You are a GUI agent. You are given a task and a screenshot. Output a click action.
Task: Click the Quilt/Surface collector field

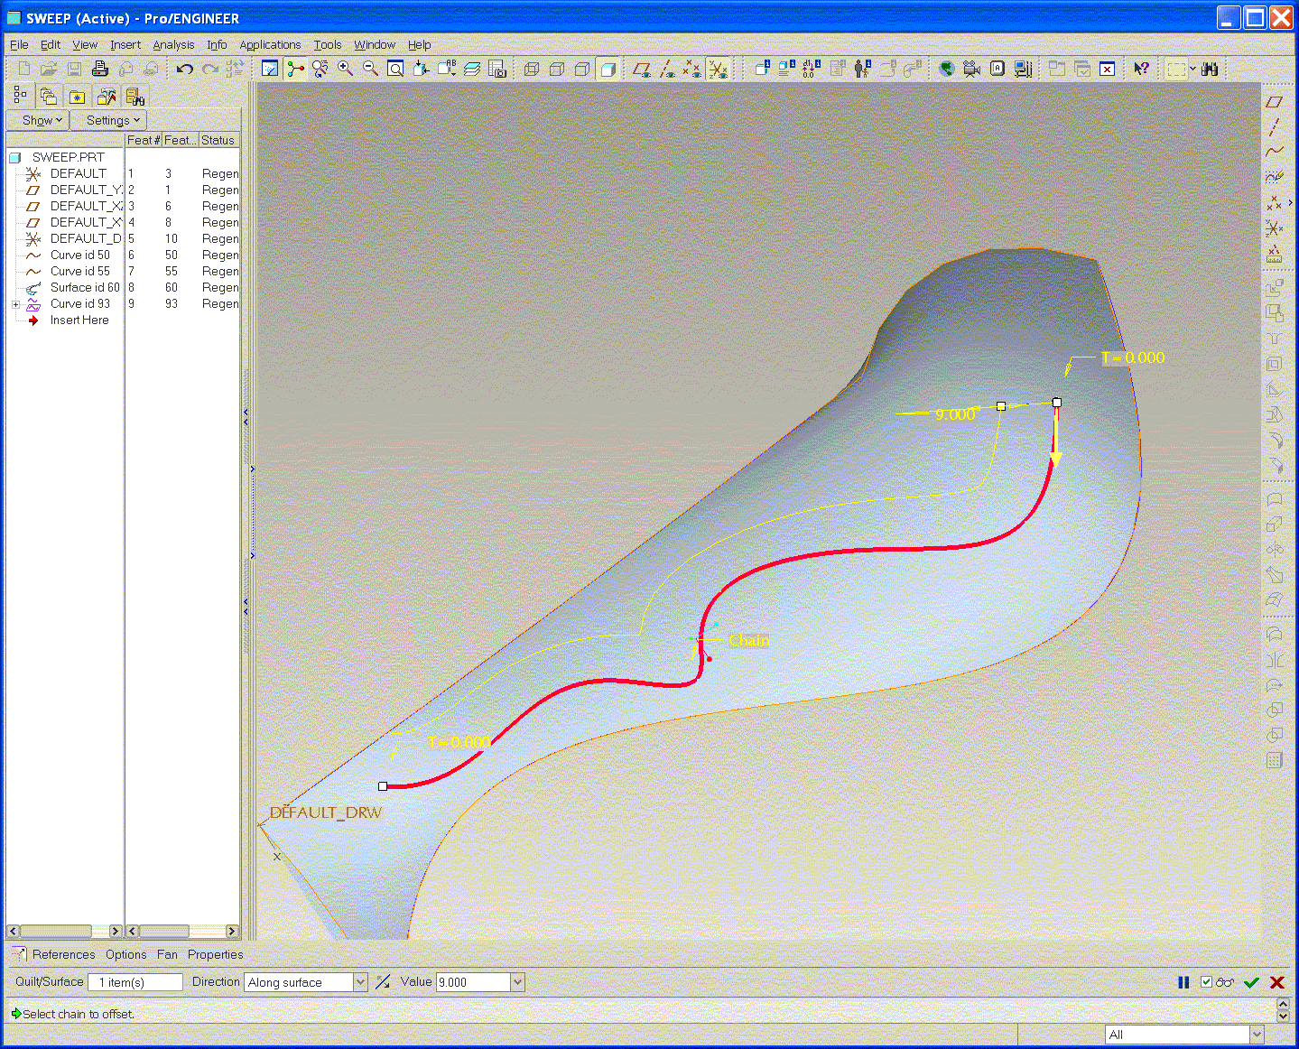point(136,982)
